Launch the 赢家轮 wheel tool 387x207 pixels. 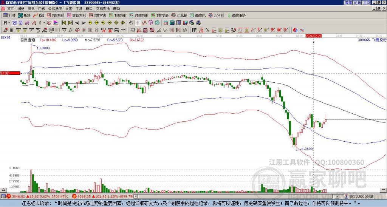[198, 15]
